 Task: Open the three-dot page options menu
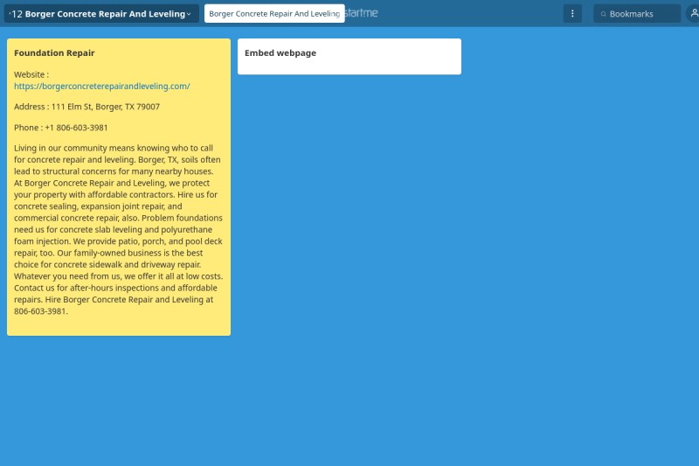(x=572, y=13)
